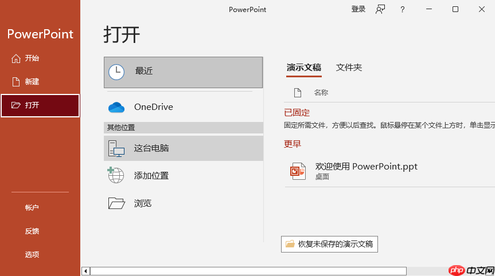Close the PowerPoint window

pyautogui.click(x=481, y=10)
